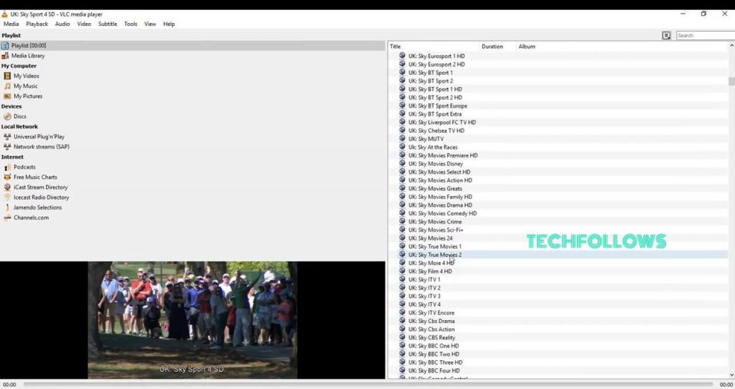Click the VLC cone title bar icon

5,14
